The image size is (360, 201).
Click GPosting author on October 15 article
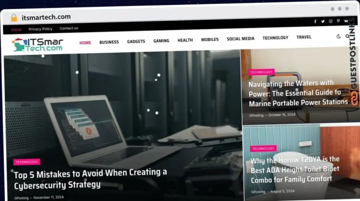tap(256, 115)
